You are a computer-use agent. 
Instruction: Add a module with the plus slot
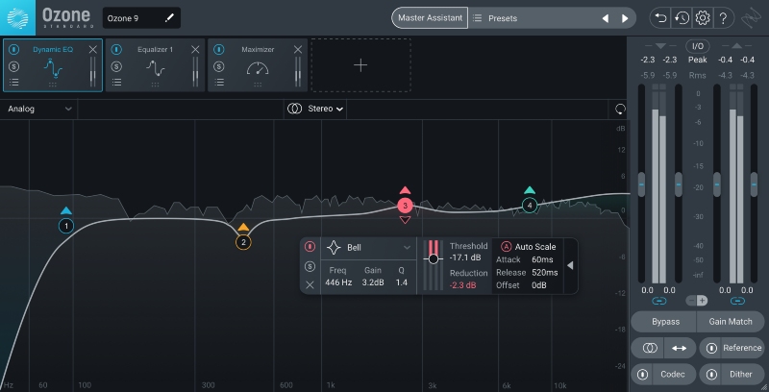(x=360, y=65)
